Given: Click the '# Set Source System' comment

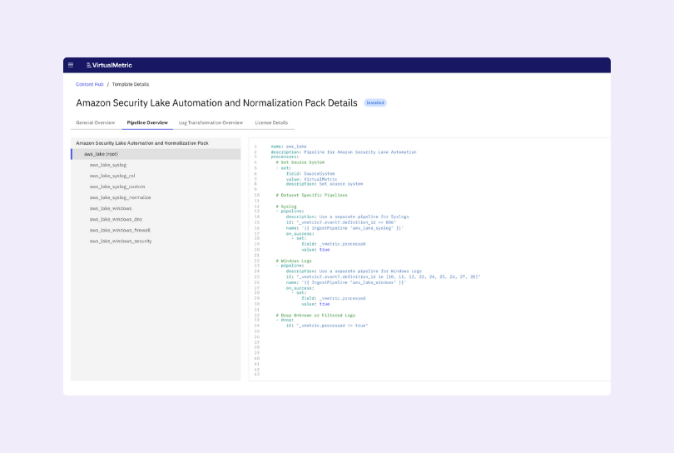Looking at the screenshot, I should (300, 162).
